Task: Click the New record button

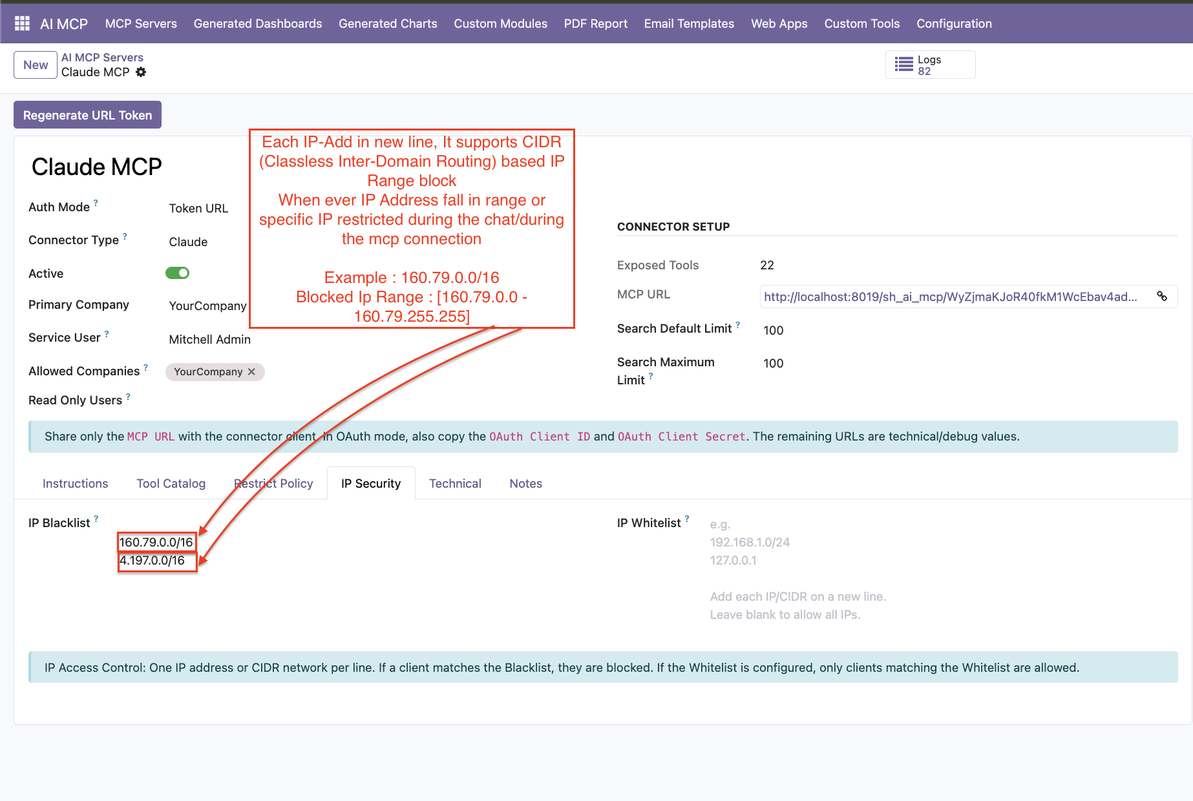Action: tap(36, 65)
